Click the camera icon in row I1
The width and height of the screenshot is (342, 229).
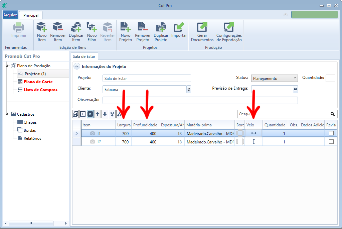[x=93, y=133]
